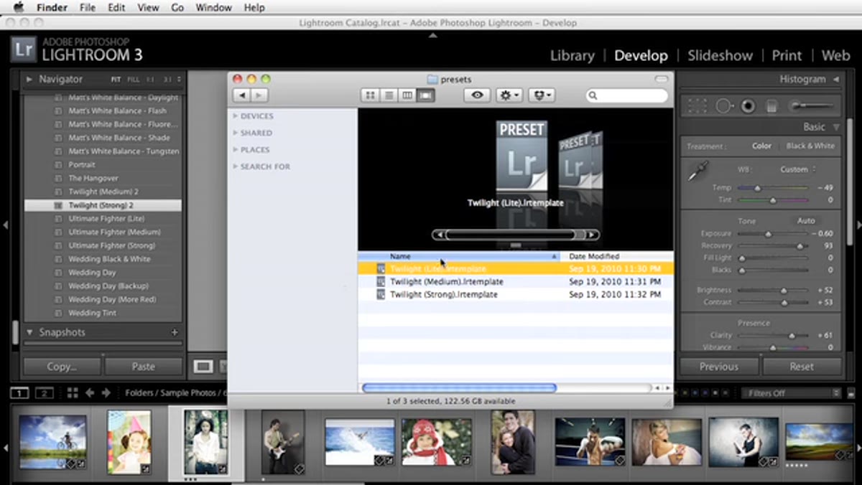Click the Copy... button
The height and width of the screenshot is (485, 862).
(62, 367)
